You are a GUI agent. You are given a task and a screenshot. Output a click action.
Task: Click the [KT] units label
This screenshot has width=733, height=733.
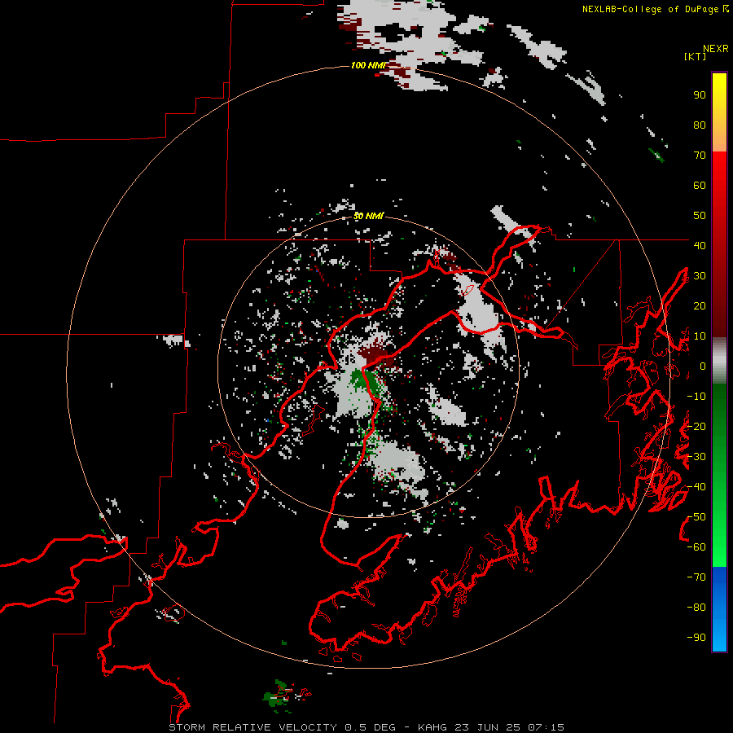click(x=695, y=56)
